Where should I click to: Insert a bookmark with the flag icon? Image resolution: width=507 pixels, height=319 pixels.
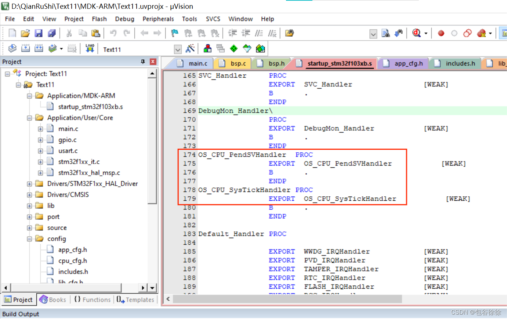click(x=175, y=33)
